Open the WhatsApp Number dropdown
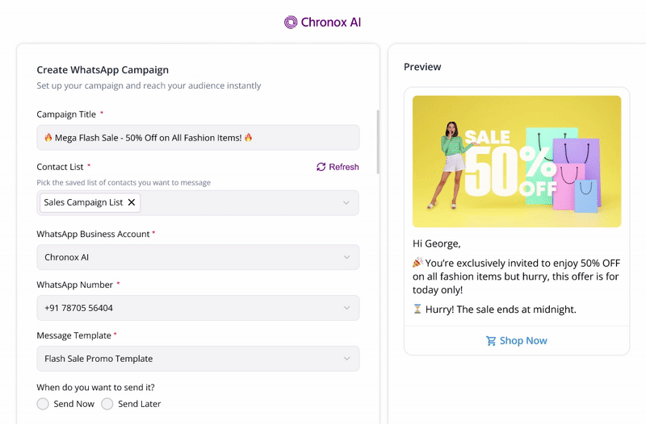 pyautogui.click(x=198, y=308)
